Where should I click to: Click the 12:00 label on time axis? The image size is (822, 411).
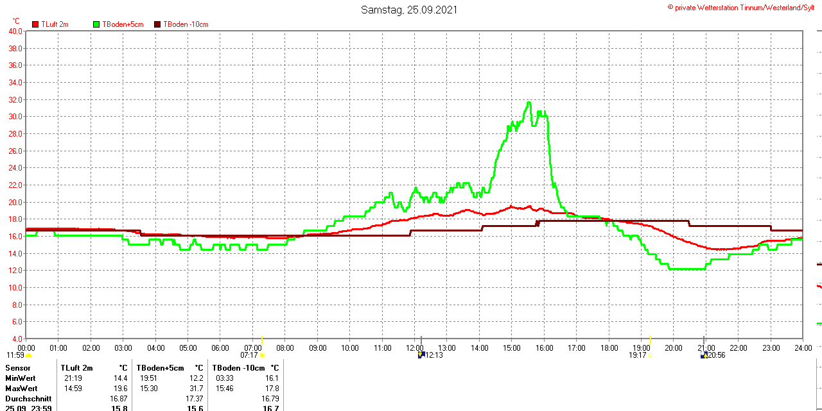[x=414, y=348]
